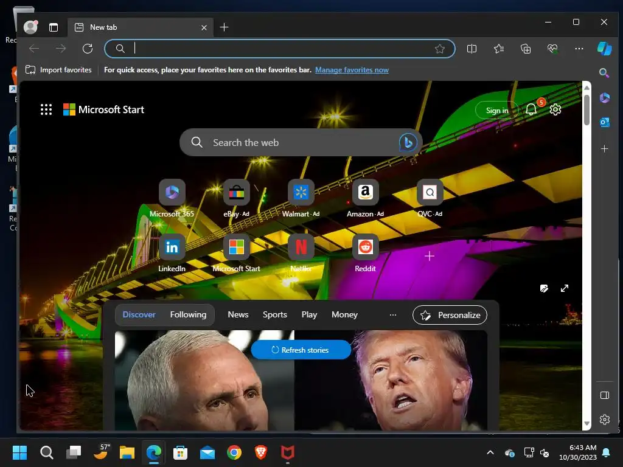Open Outlook in the sidebar
Screen dimensions: 623x467
click(x=604, y=122)
